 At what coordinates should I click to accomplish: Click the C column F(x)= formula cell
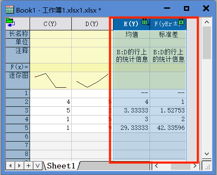pos(50,67)
